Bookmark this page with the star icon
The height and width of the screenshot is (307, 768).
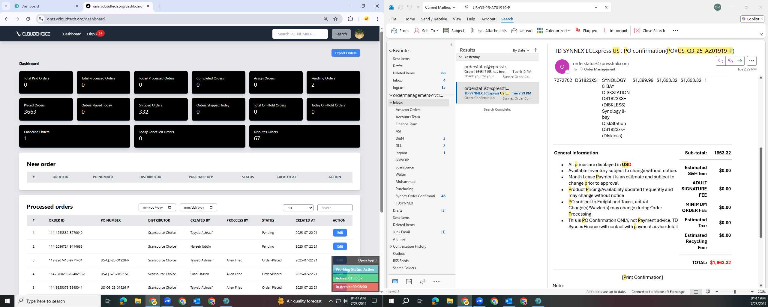point(335,19)
